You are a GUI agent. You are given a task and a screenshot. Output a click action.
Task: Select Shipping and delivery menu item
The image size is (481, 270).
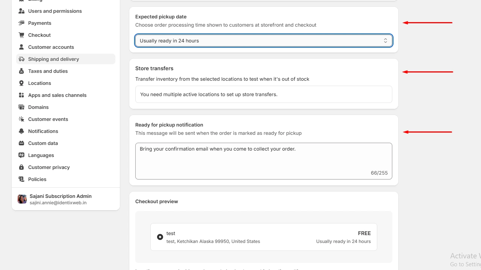66,59
